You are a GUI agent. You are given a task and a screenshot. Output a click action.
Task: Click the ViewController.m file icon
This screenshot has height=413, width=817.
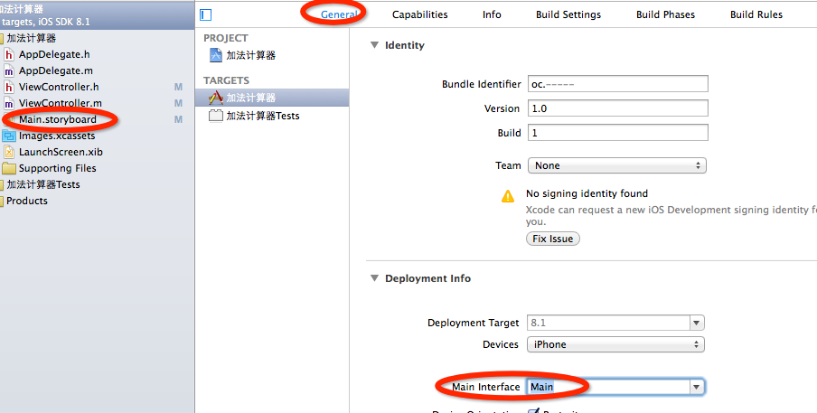point(9,103)
